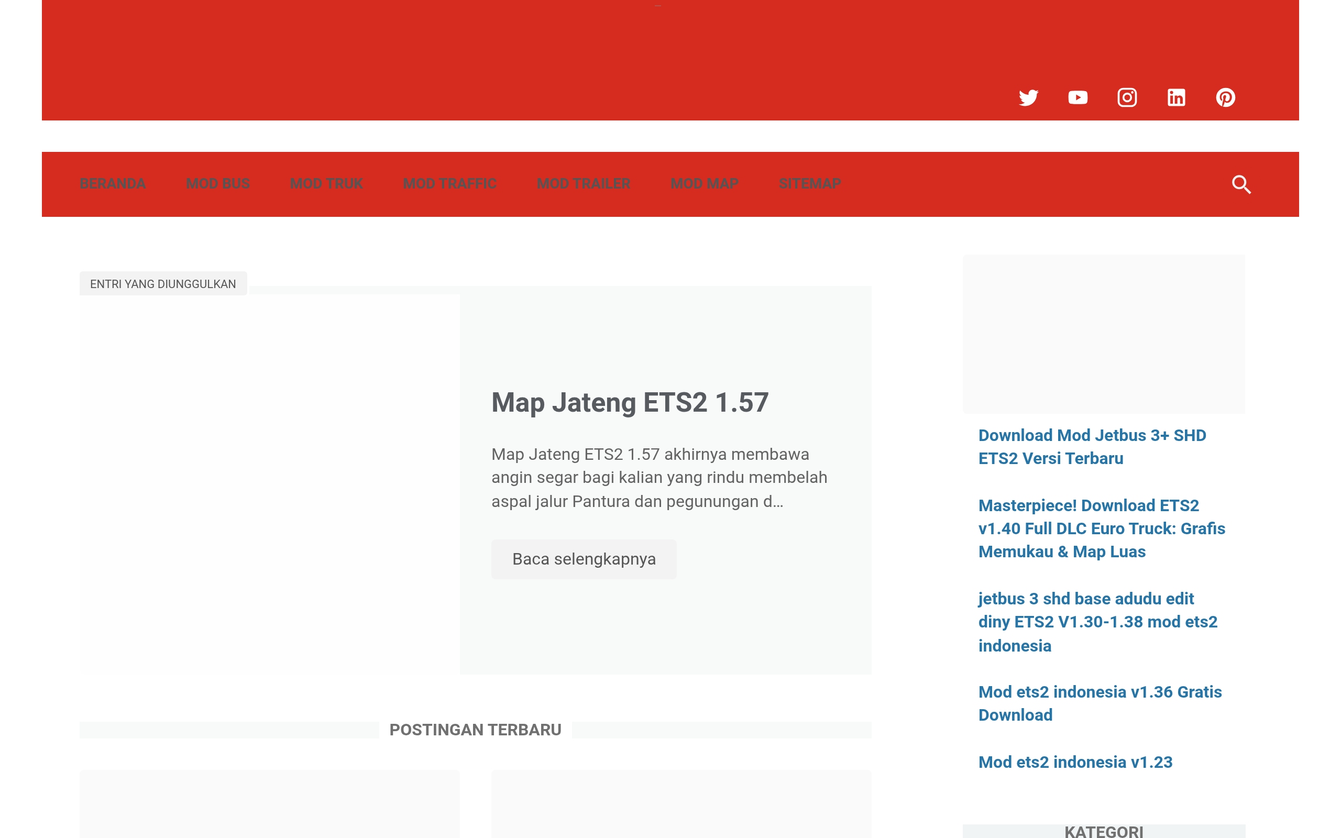The height and width of the screenshot is (838, 1341).
Task: Select the Mod Truk menu item
Action: click(x=326, y=183)
